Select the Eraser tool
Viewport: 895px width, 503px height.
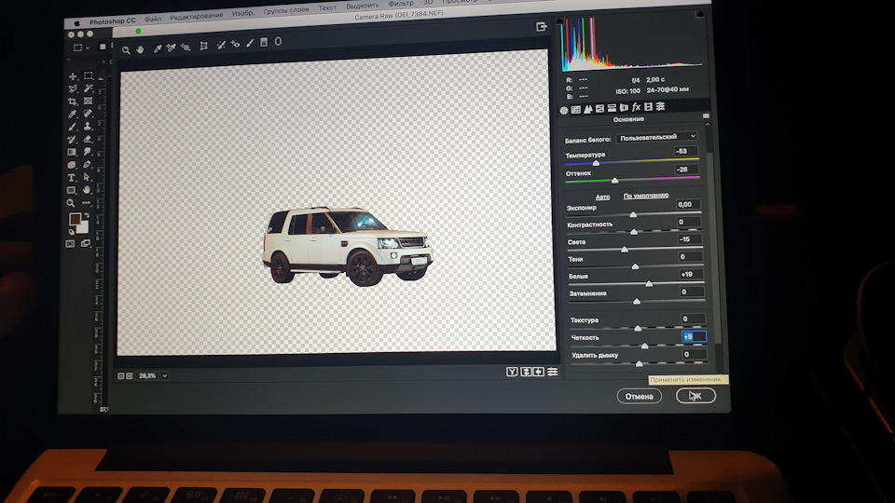[x=88, y=139]
